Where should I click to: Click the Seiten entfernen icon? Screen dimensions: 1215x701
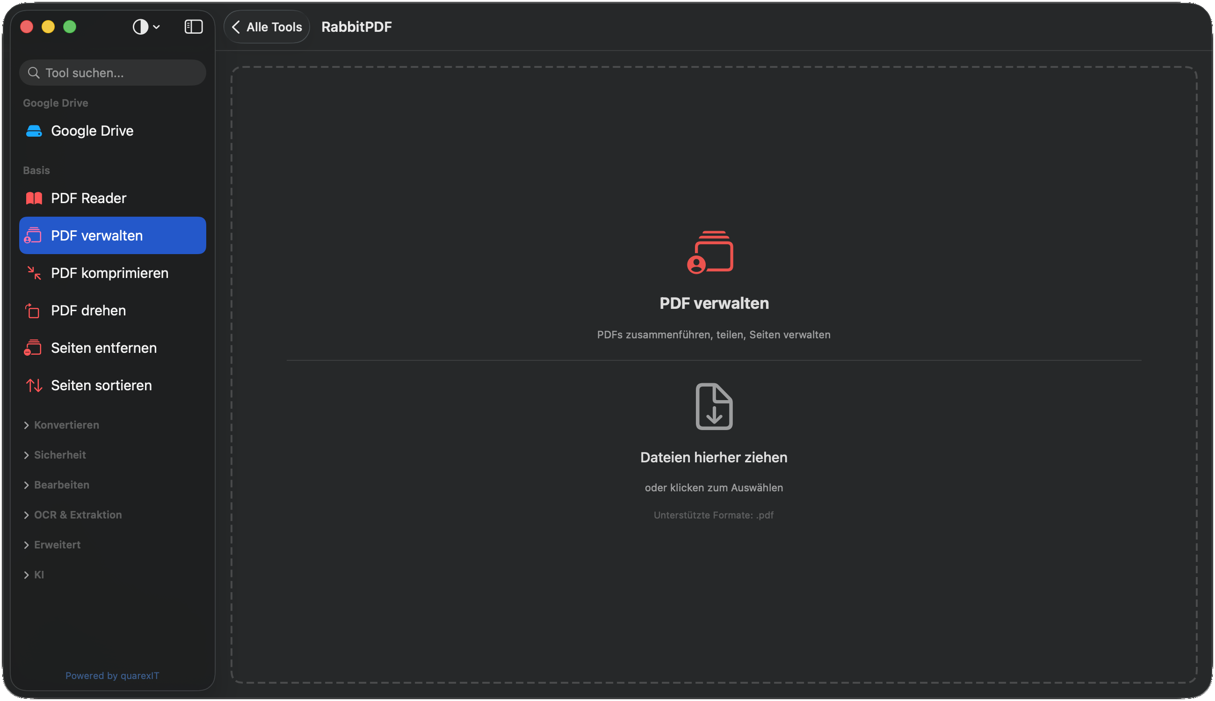point(33,348)
